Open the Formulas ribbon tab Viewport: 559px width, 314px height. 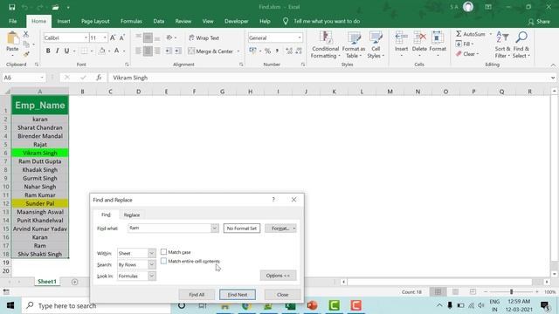tap(131, 21)
